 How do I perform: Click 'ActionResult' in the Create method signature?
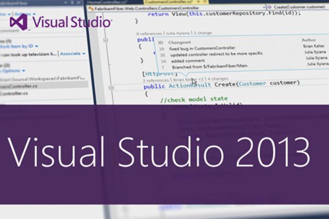coord(190,85)
